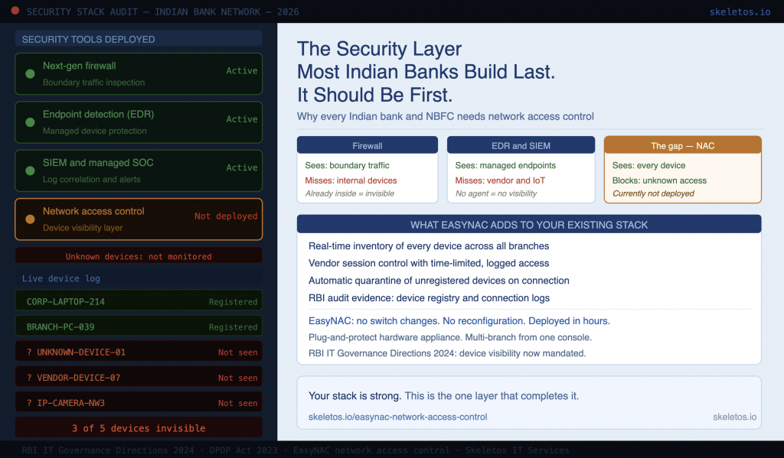Click the SECURITY TOOLS DEPLOYED header
The width and height of the screenshot is (784, 458).
click(139, 39)
